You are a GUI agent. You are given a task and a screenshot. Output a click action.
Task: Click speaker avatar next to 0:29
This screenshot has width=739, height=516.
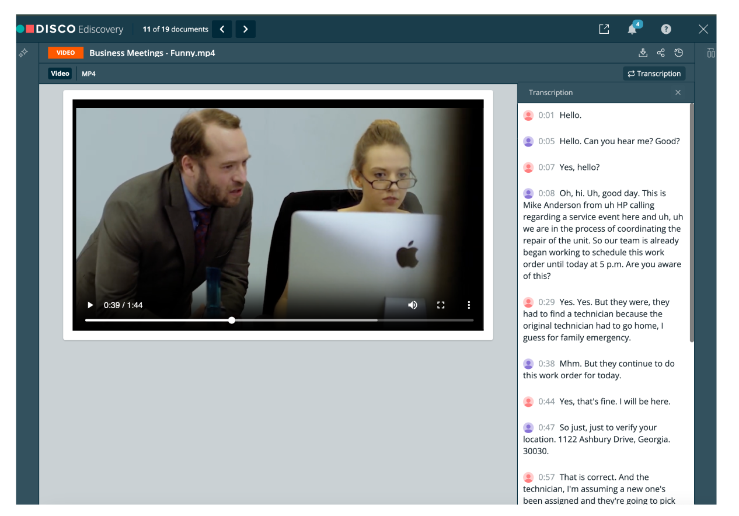(x=528, y=303)
